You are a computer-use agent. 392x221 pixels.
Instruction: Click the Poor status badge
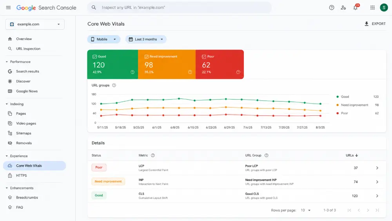(x=99, y=168)
